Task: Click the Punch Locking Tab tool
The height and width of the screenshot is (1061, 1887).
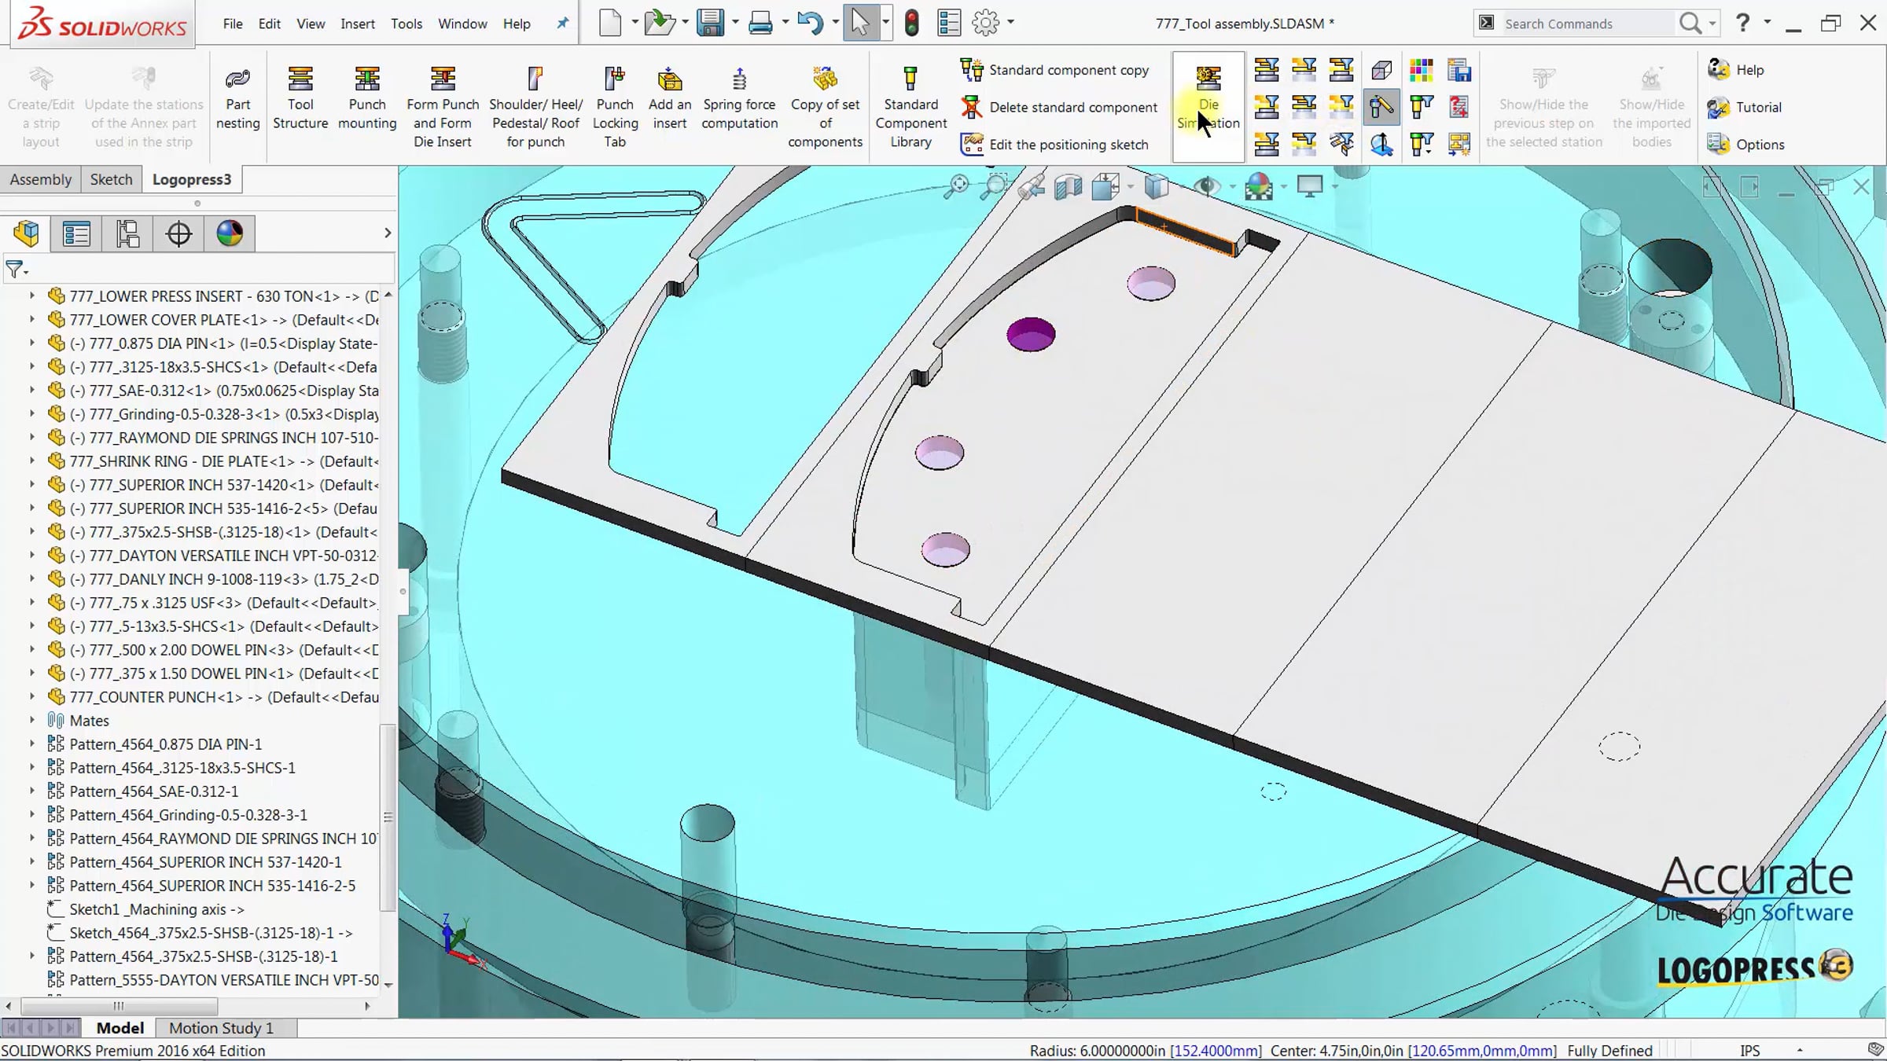Action: click(615, 108)
